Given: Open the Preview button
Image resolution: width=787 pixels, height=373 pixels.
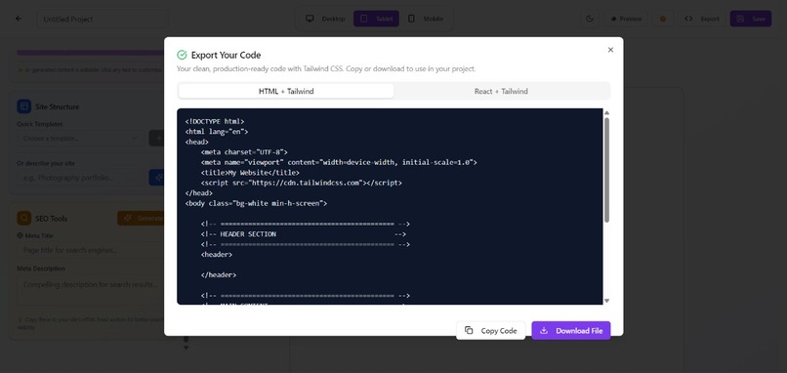Looking at the screenshot, I should point(626,19).
